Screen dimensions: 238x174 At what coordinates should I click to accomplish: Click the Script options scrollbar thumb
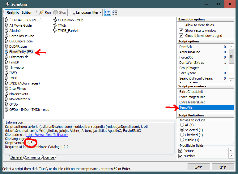click(x=231, y=56)
